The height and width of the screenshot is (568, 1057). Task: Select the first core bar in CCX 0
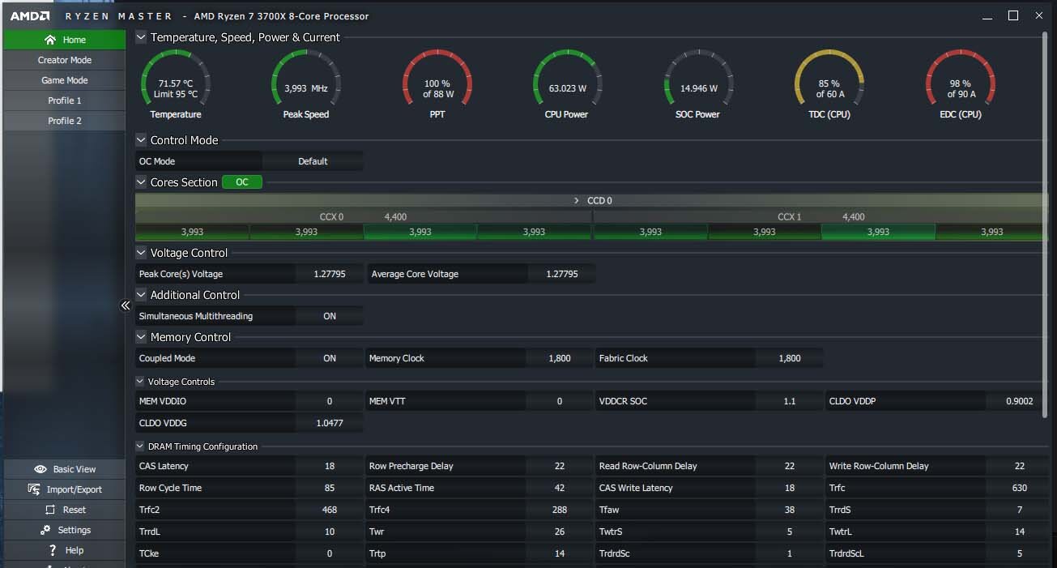(192, 232)
